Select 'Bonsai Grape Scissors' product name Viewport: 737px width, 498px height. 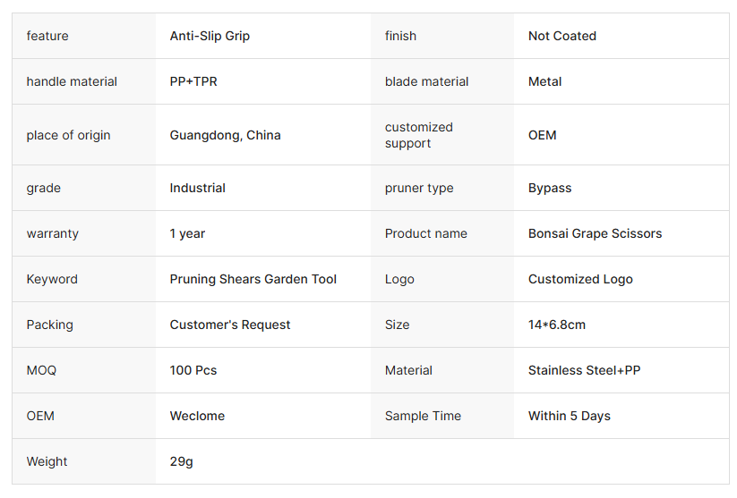pos(595,233)
